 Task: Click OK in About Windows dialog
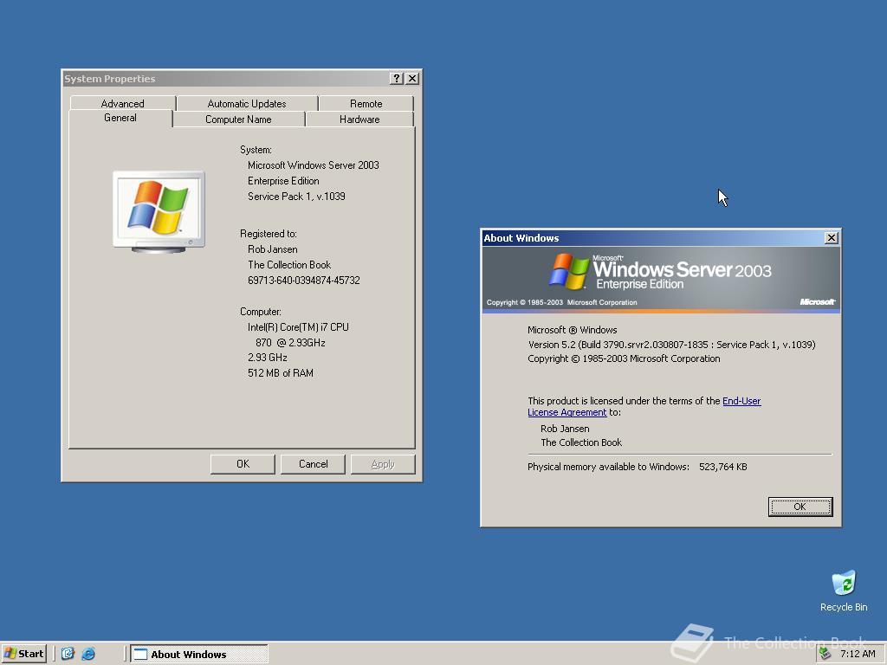click(x=800, y=507)
